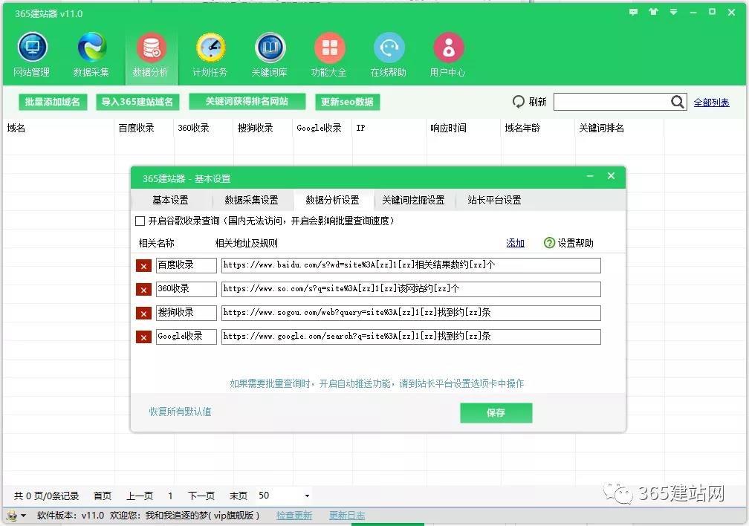Go to 下一页 next page
Viewport: 749px width, 526px height.
[x=201, y=496]
